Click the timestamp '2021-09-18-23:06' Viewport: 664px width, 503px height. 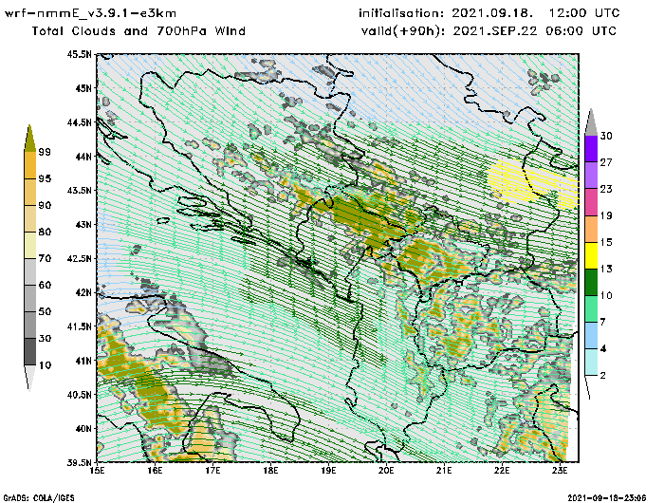(x=606, y=498)
